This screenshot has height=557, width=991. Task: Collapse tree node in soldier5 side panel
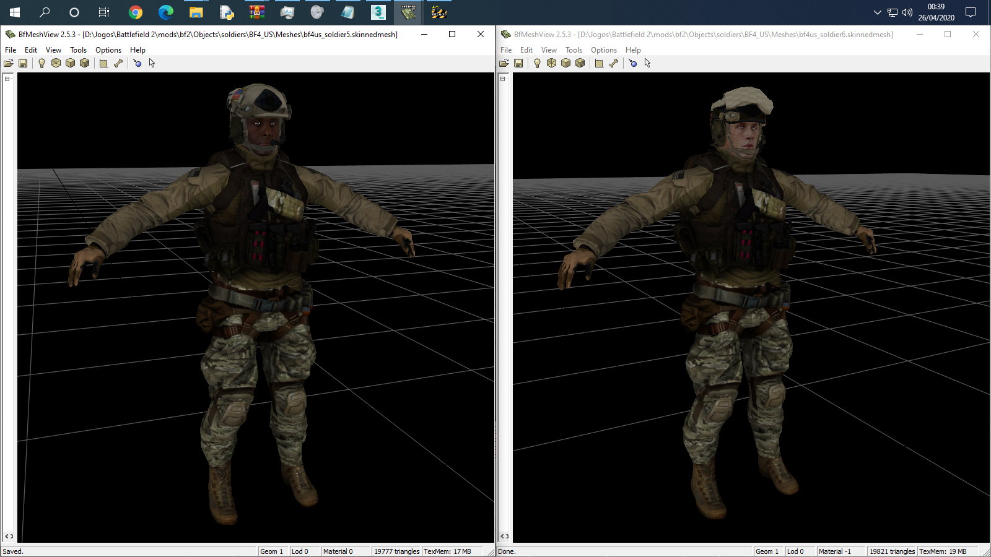(7, 79)
